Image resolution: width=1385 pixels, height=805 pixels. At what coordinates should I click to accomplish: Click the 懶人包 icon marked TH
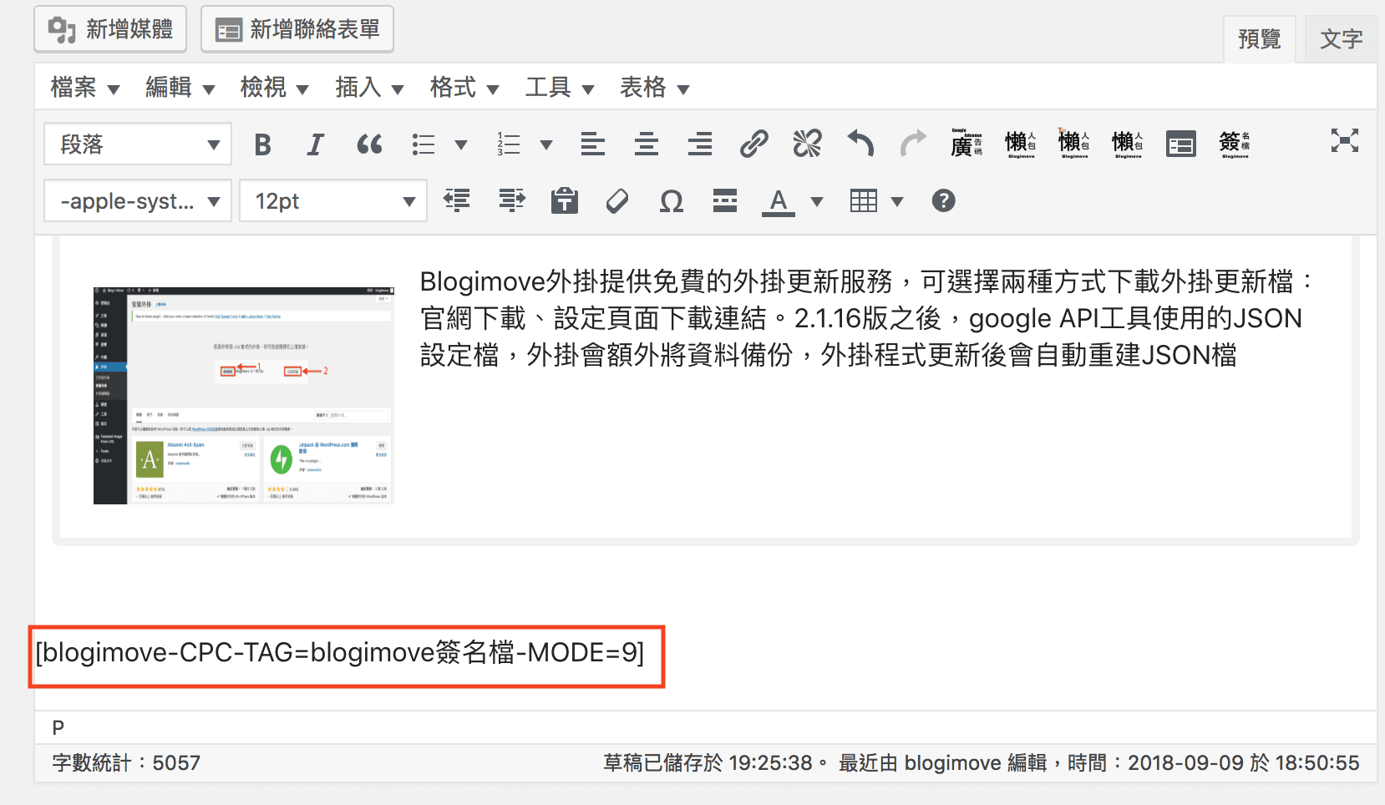tap(1073, 143)
